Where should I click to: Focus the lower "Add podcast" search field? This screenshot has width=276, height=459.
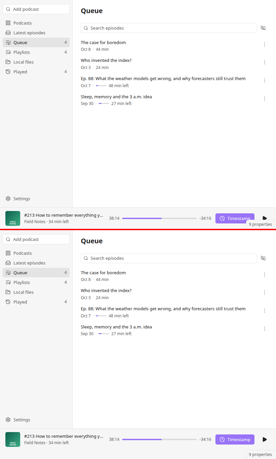36,239
